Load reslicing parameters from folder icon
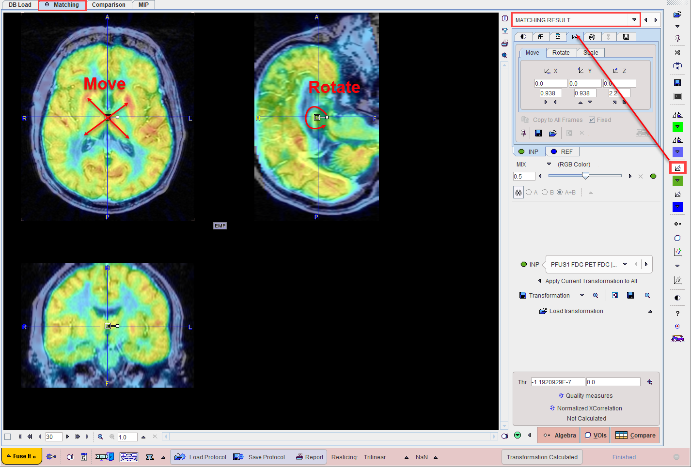Screen dimensions: 691x467 [x=552, y=133]
